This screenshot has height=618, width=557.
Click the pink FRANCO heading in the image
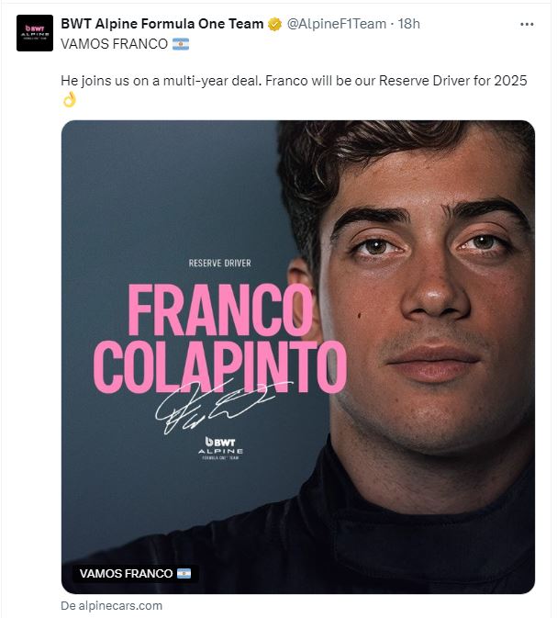(221, 309)
